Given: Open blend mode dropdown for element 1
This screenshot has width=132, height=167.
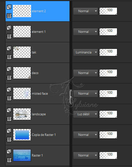Looking at the screenshot, I should point(86,32).
